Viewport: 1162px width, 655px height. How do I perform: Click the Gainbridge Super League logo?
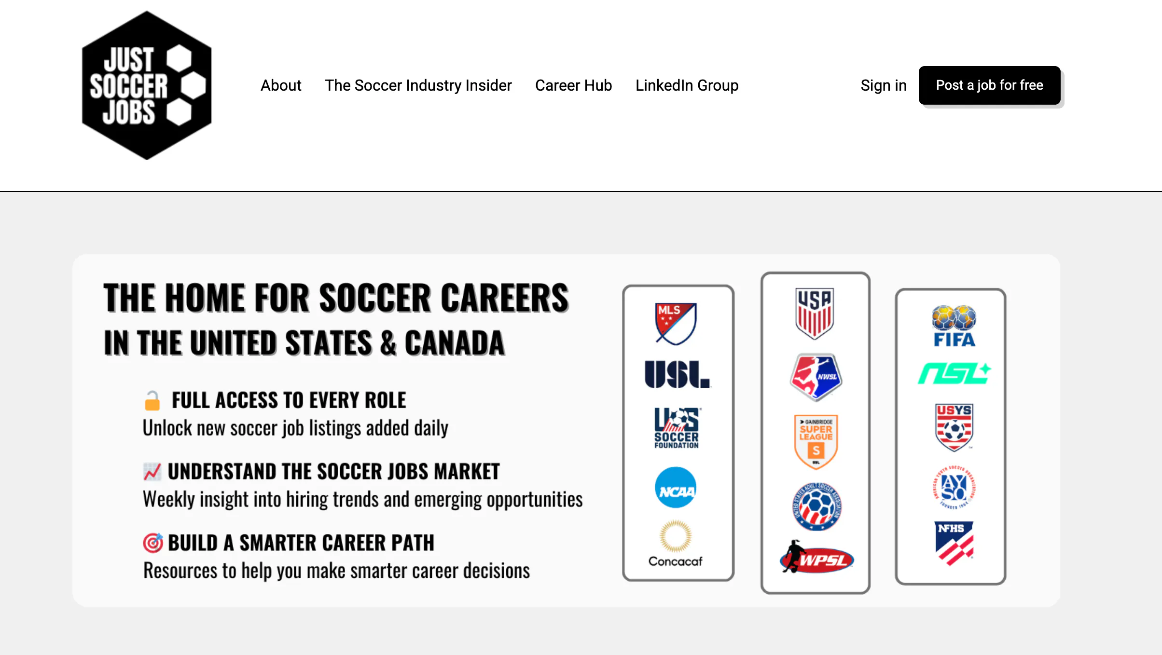click(816, 442)
